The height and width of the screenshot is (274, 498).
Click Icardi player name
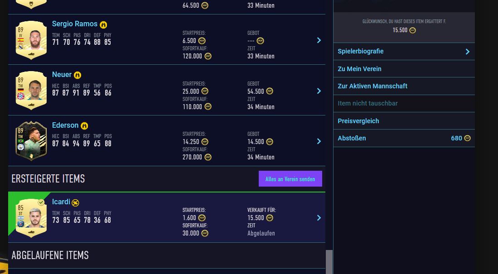coord(61,202)
